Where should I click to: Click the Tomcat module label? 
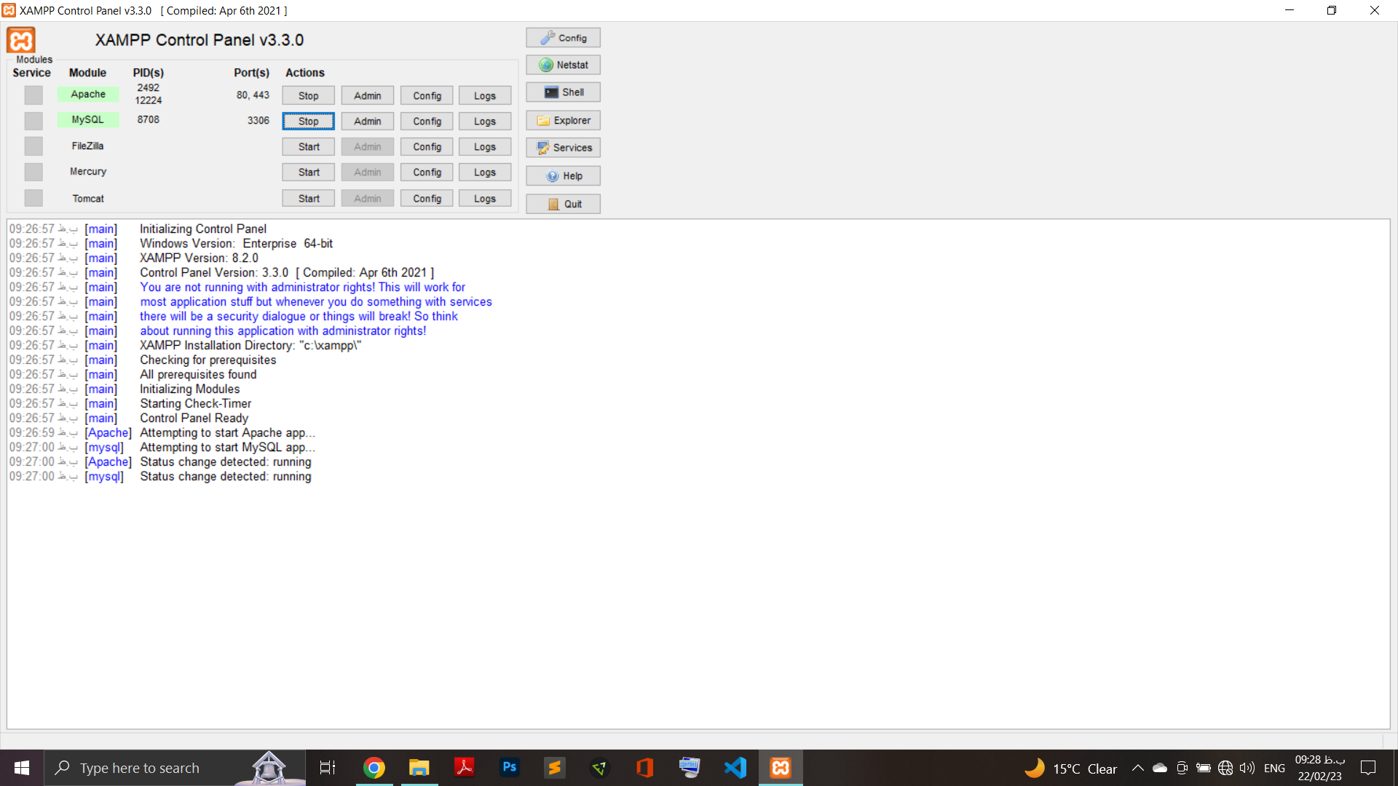tap(88, 198)
